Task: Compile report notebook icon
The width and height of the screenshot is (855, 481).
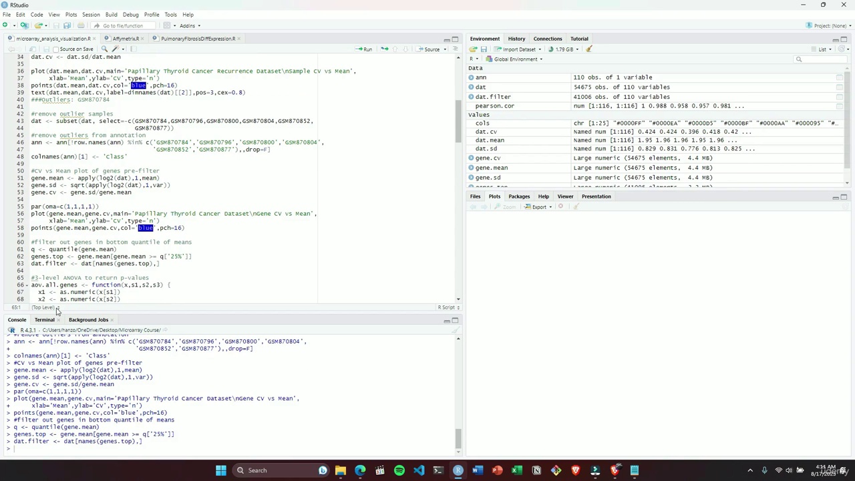Action: click(132, 49)
